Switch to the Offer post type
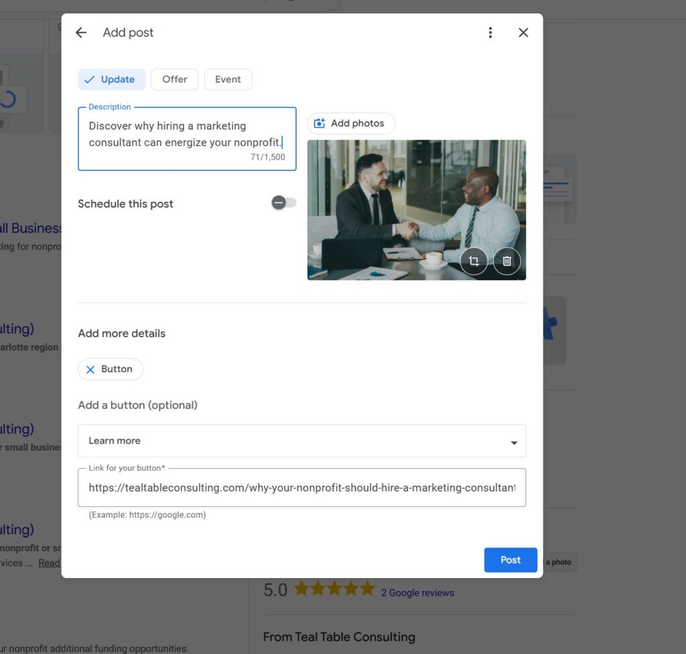This screenshot has width=686, height=654. [175, 79]
